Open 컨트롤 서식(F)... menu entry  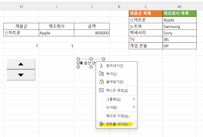click(x=117, y=124)
